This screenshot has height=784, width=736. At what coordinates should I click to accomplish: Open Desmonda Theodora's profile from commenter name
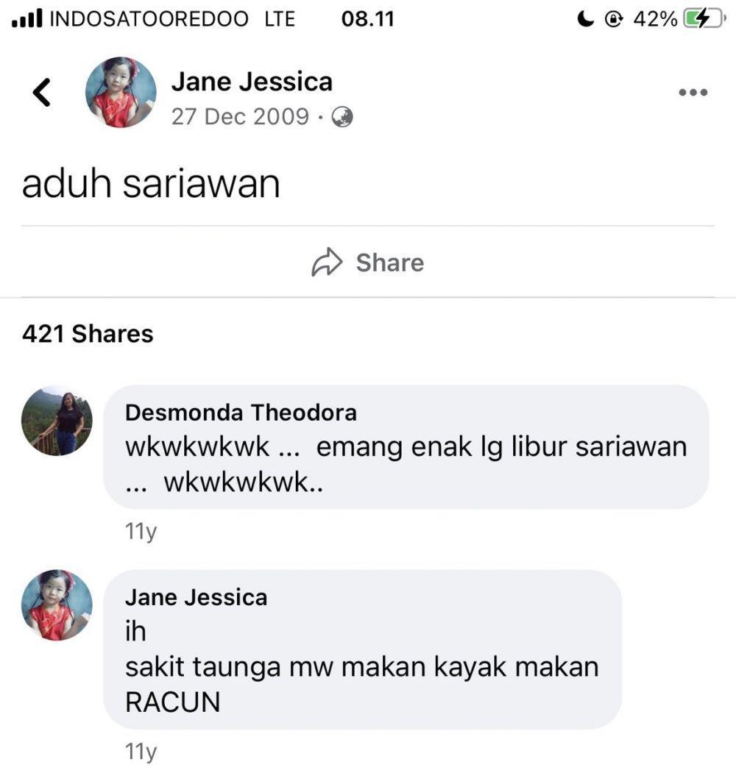(241, 413)
